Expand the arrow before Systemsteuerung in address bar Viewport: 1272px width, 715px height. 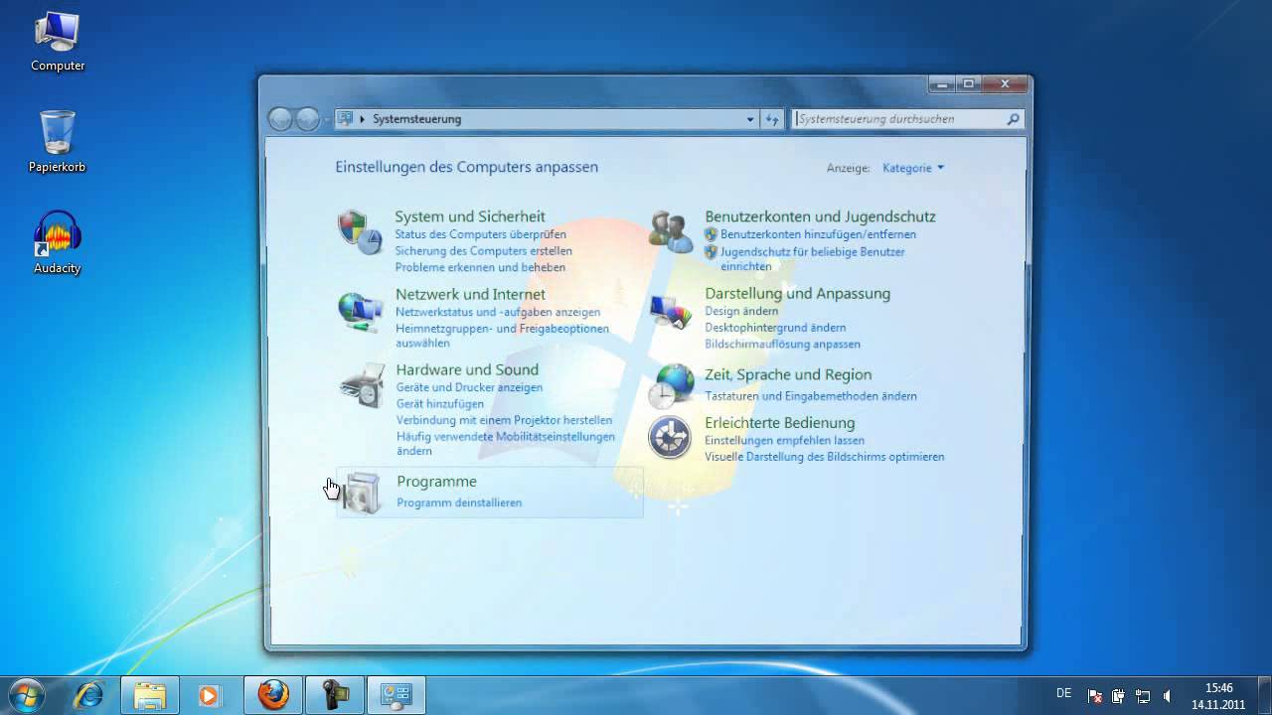coord(363,119)
